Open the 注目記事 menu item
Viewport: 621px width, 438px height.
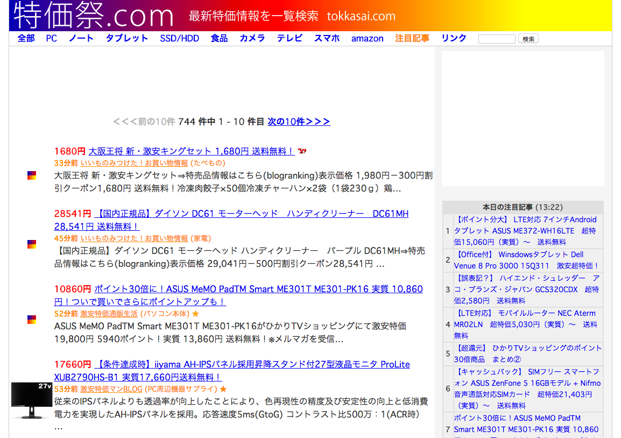[x=412, y=38]
